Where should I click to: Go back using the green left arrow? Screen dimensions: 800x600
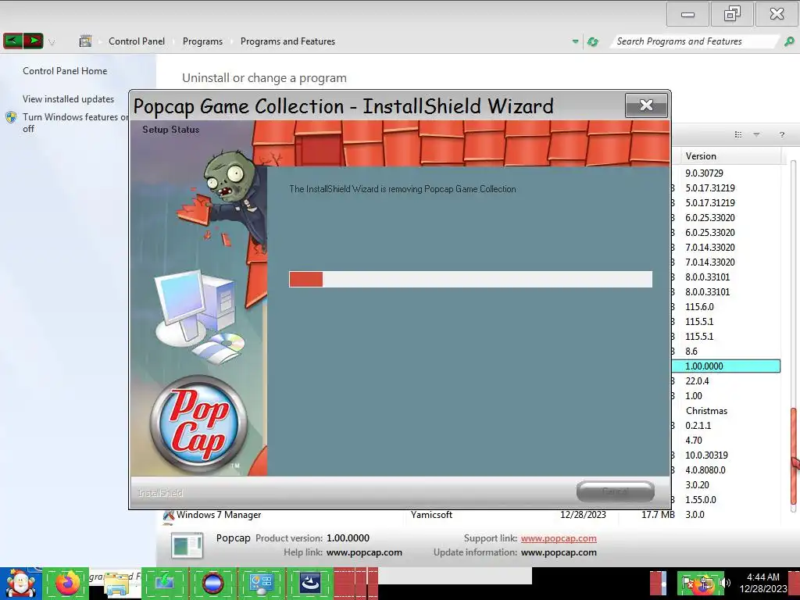tap(12, 41)
